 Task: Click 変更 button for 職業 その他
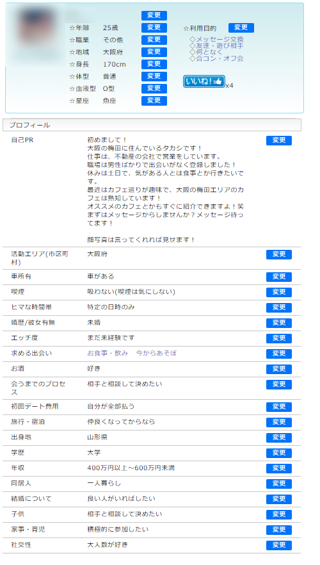coord(154,40)
